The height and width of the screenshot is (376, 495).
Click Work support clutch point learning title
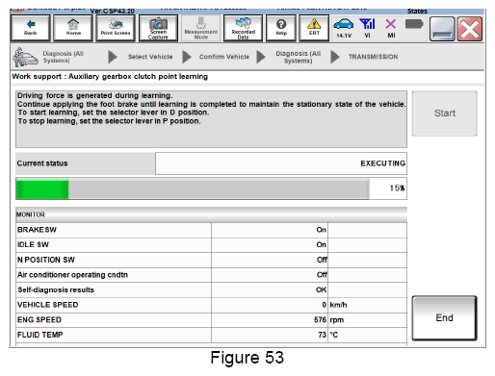(110, 77)
